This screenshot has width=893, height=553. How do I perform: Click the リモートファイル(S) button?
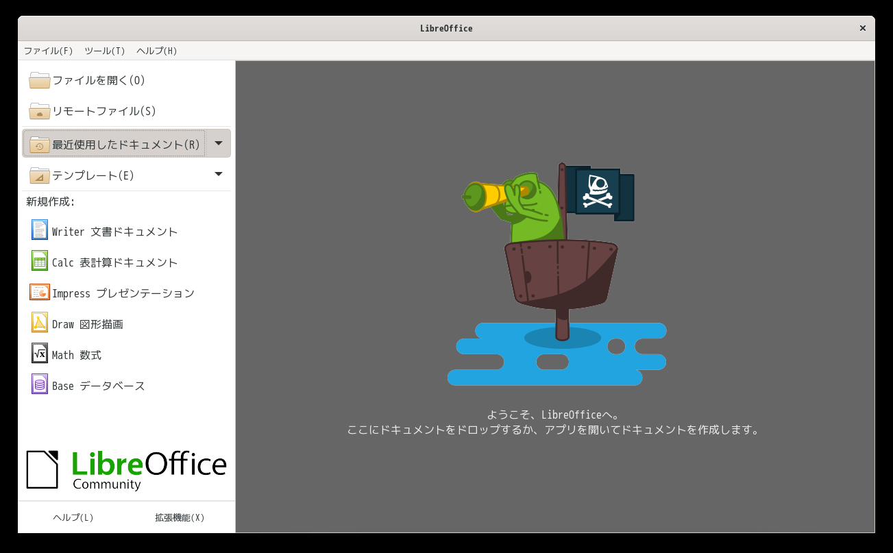[x=126, y=111]
